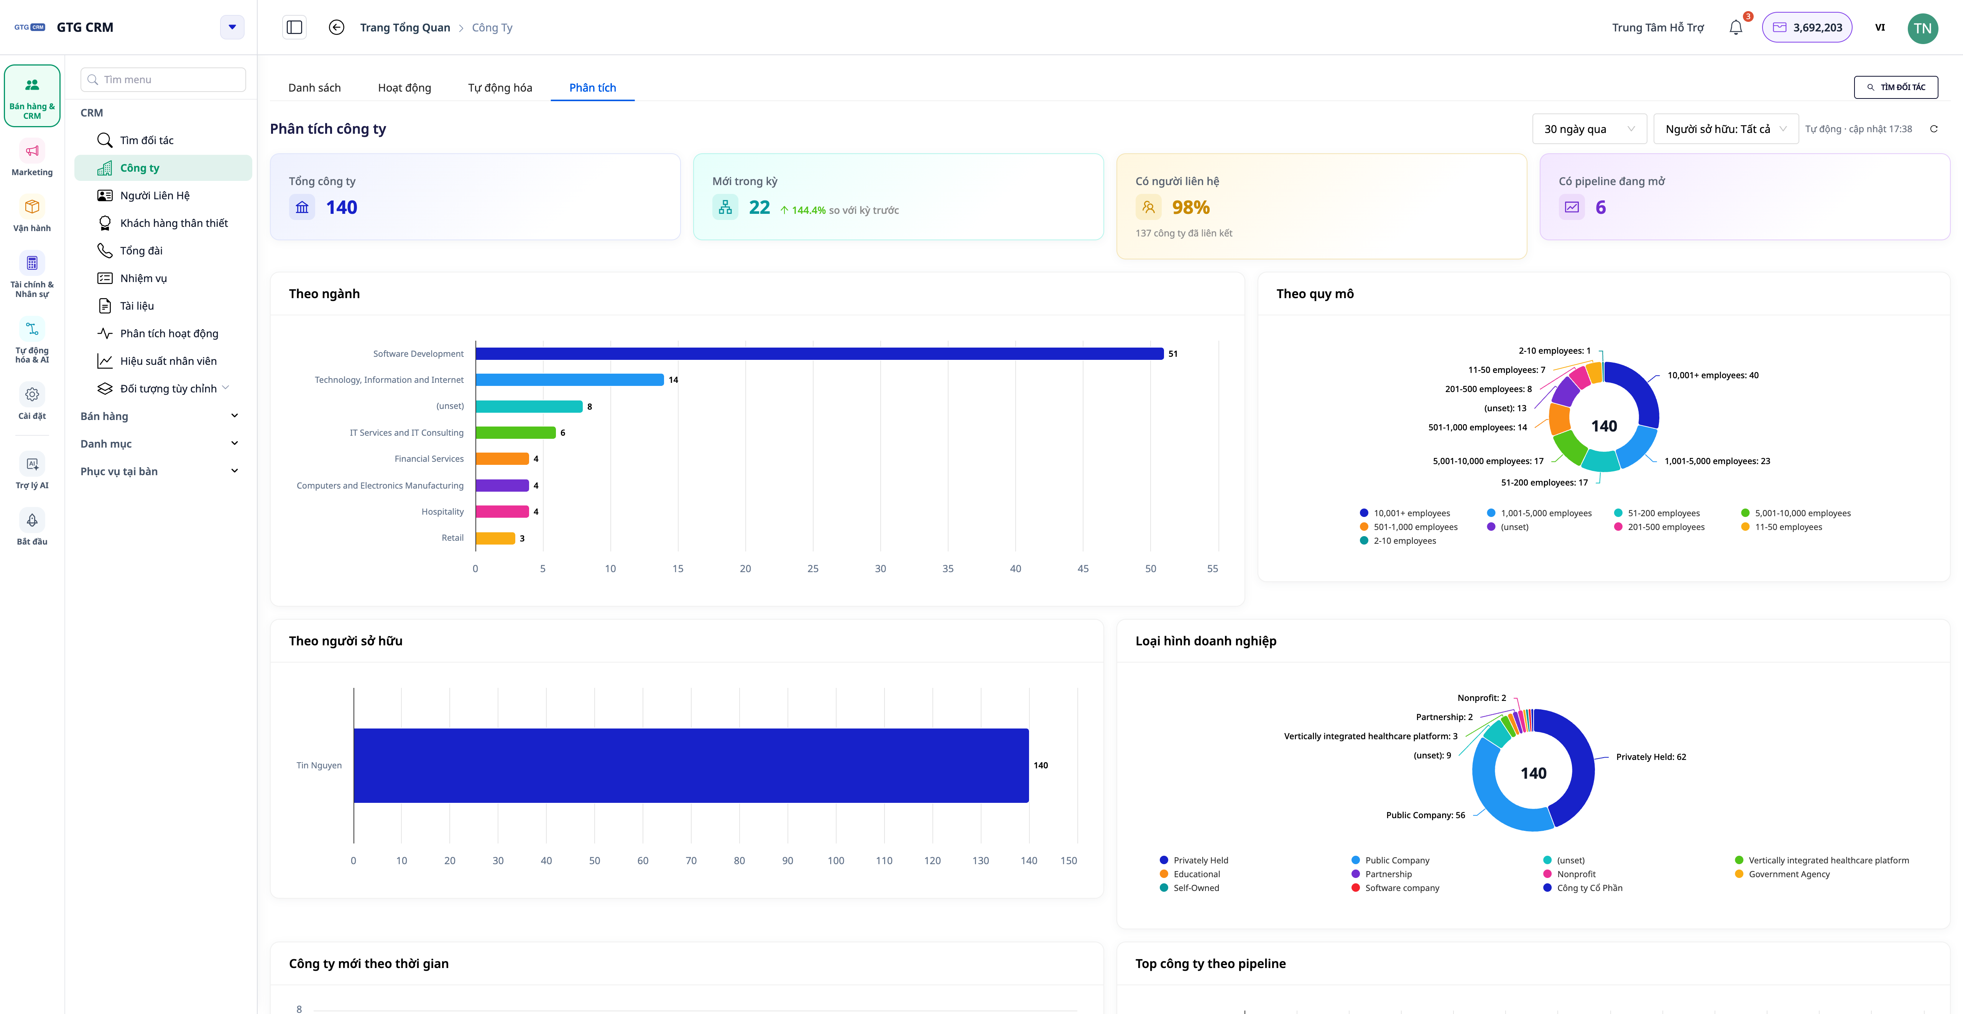This screenshot has height=1014, width=1963.
Task: Expand the Bán hàng menu section
Action: [160, 416]
